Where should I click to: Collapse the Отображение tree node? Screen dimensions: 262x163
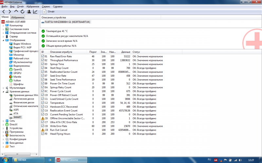point(3,40)
